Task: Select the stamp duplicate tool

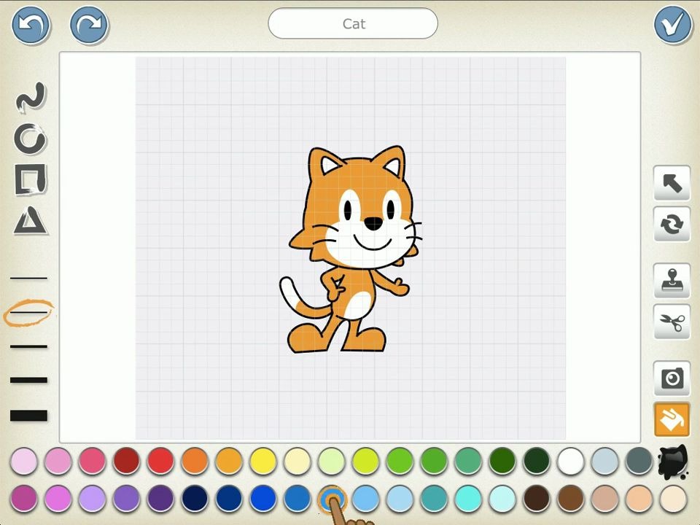Action: (x=672, y=280)
